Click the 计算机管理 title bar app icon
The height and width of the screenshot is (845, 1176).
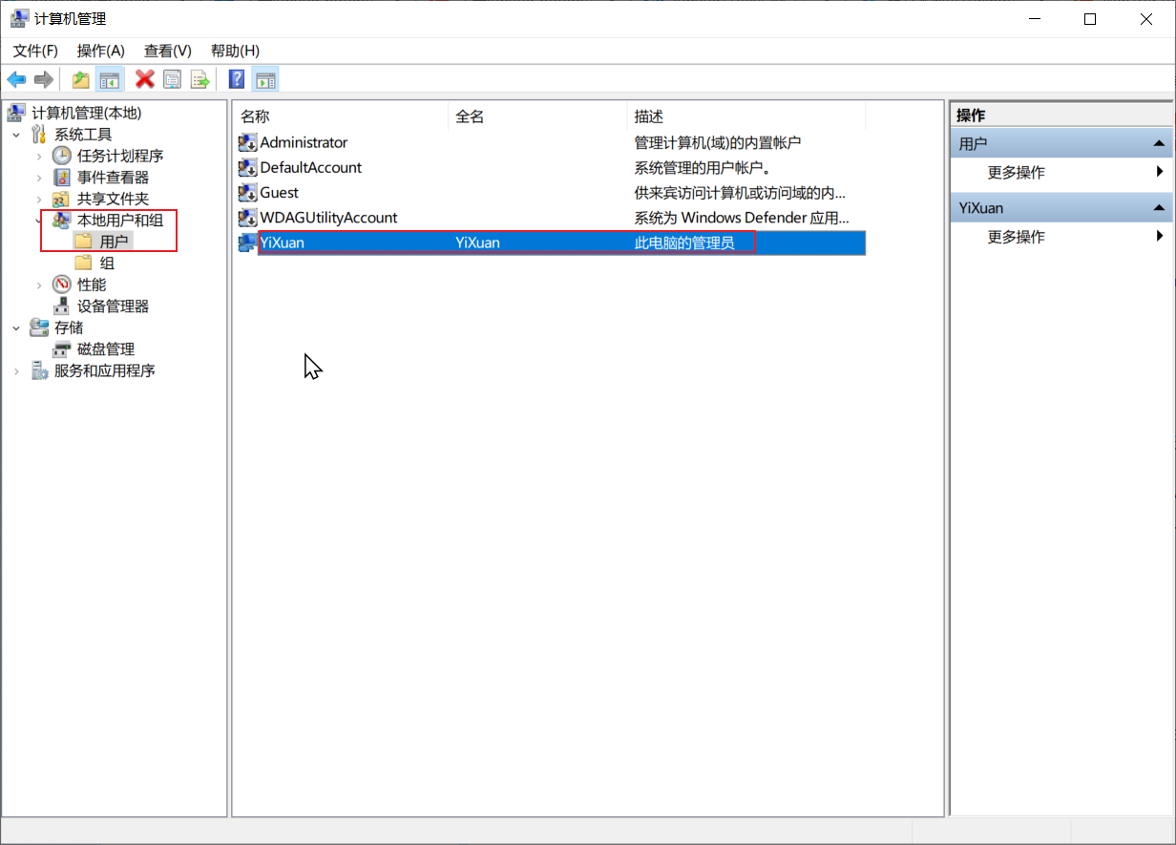(18, 19)
